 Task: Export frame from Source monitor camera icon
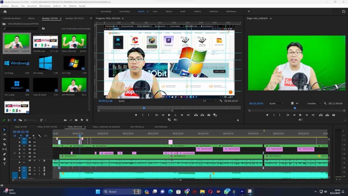click(x=334, y=115)
